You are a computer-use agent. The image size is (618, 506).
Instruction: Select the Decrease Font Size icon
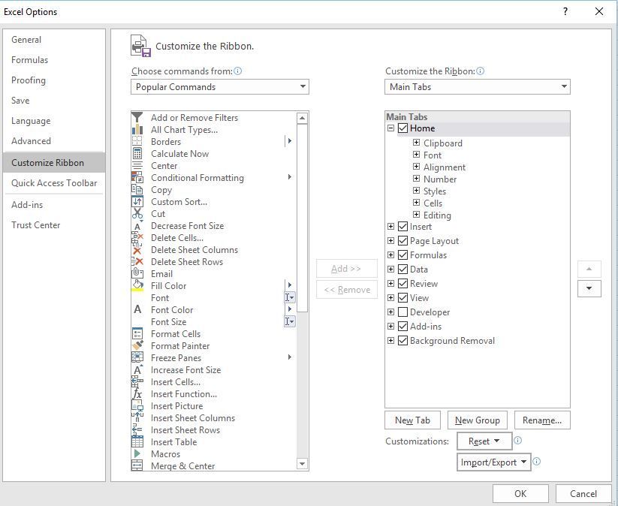pyautogui.click(x=137, y=226)
